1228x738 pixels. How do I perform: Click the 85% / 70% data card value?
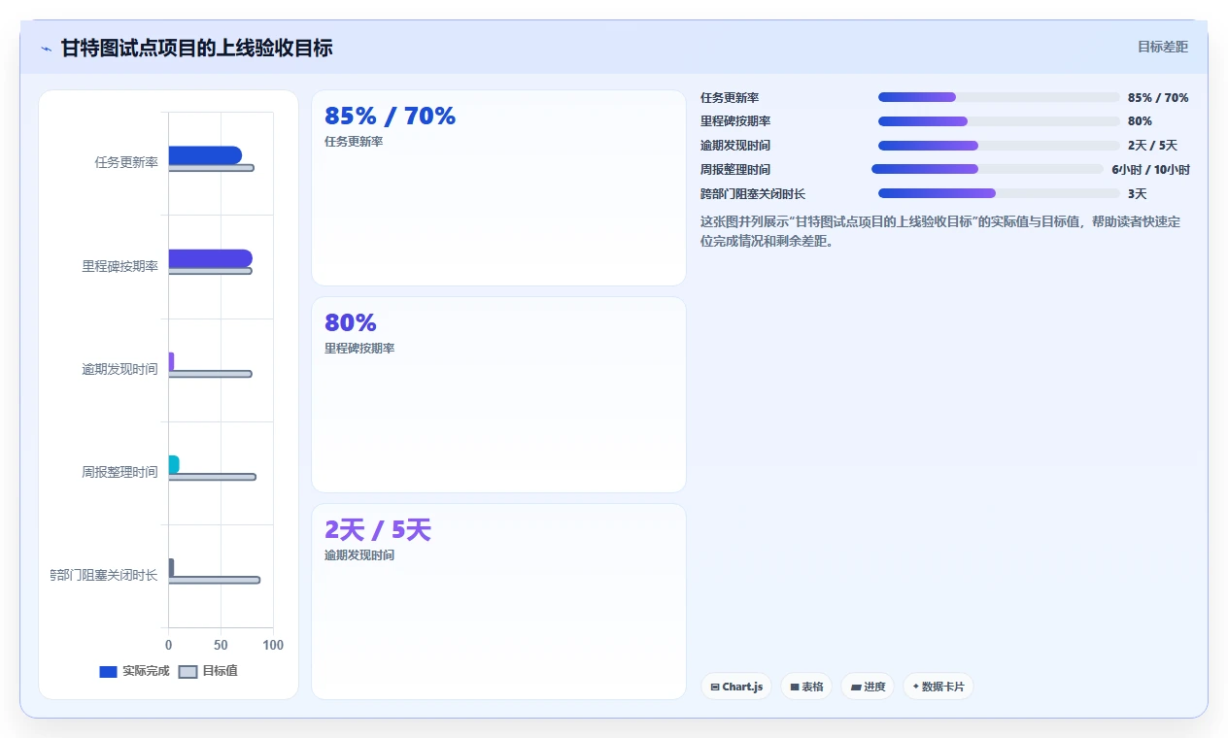click(x=390, y=117)
